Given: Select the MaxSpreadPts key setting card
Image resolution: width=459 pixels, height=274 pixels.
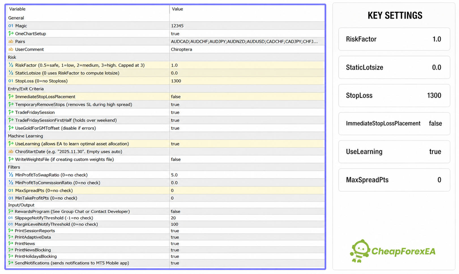Looking at the screenshot, I should 394,180.
